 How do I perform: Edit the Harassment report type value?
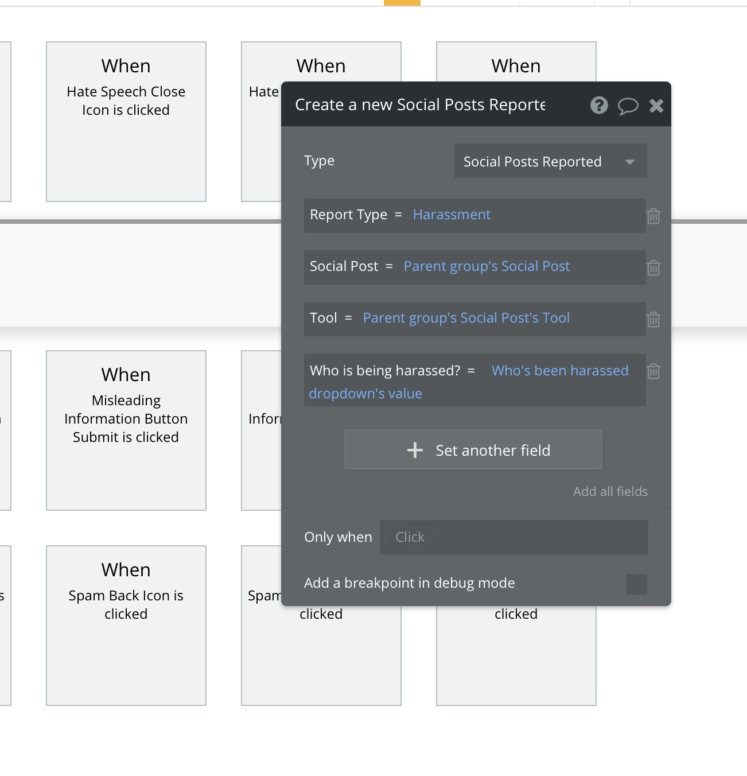(452, 215)
